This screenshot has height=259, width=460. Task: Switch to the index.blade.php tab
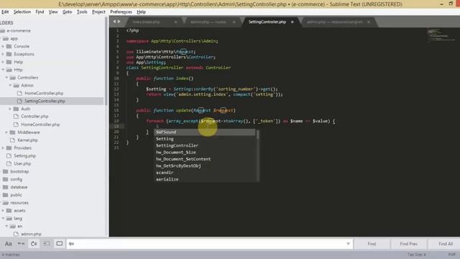[x=146, y=22]
